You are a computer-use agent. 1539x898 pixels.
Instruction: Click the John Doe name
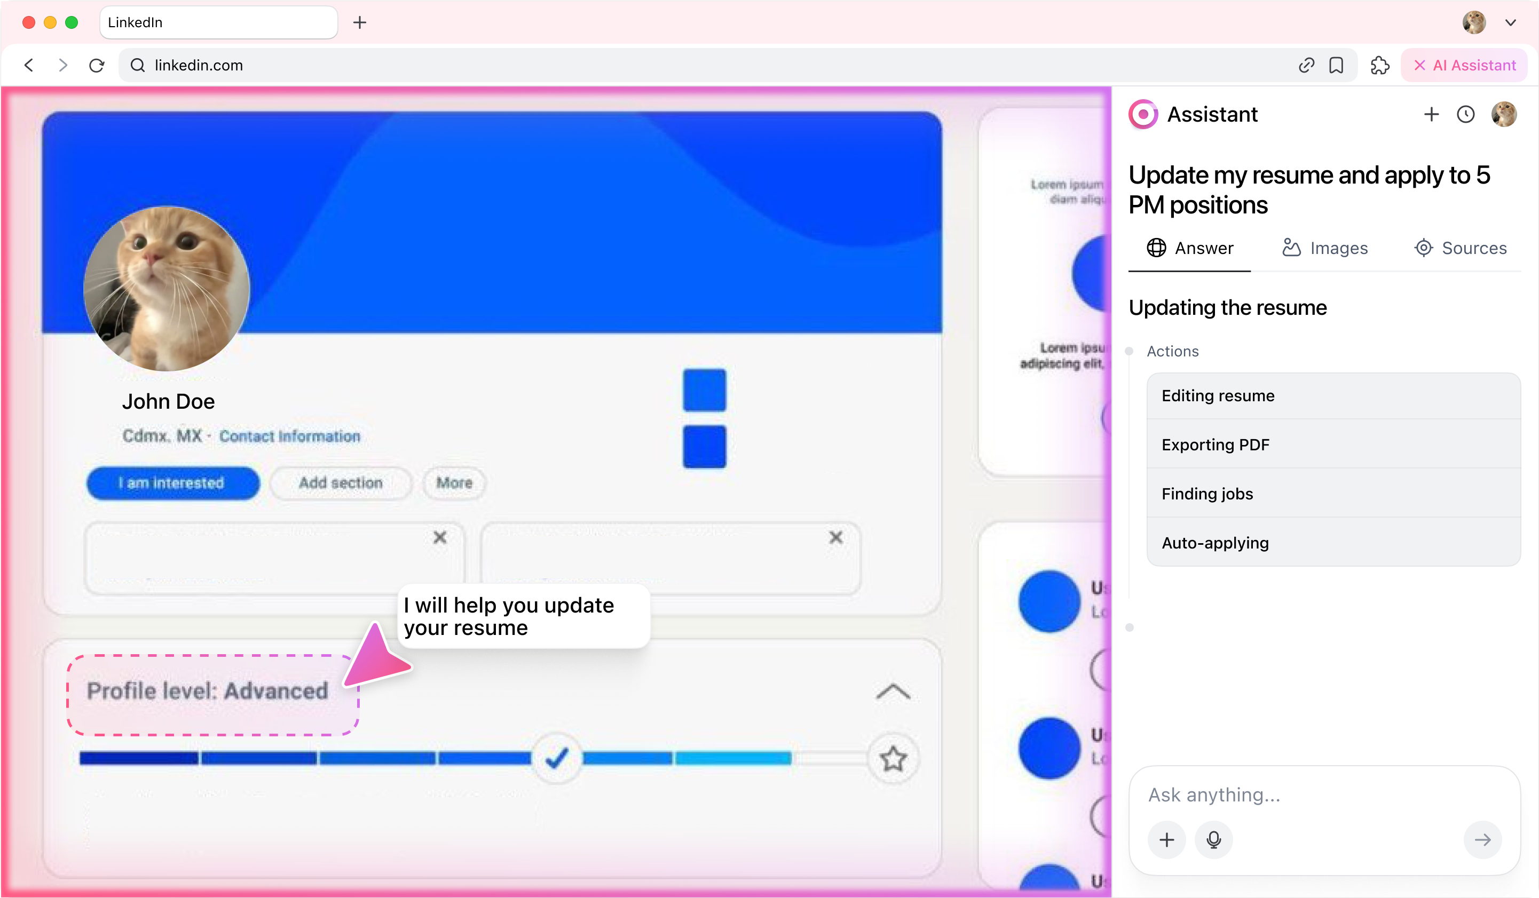[x=168, y=402]
